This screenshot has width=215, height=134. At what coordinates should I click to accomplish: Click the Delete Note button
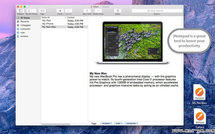98,11
